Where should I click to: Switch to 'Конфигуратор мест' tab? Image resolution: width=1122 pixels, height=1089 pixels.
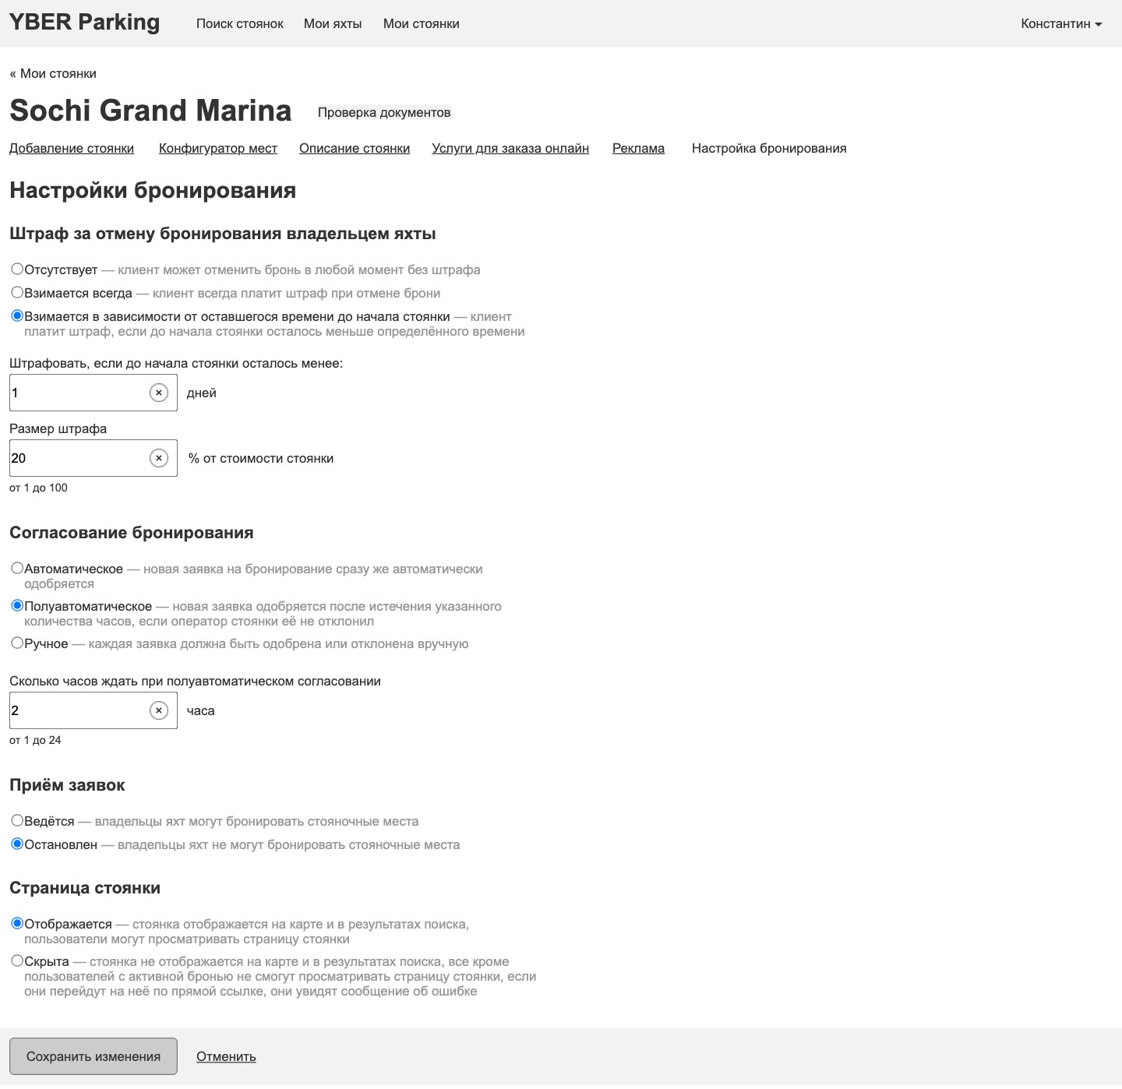pyautogui.click(x=218, y=149)
